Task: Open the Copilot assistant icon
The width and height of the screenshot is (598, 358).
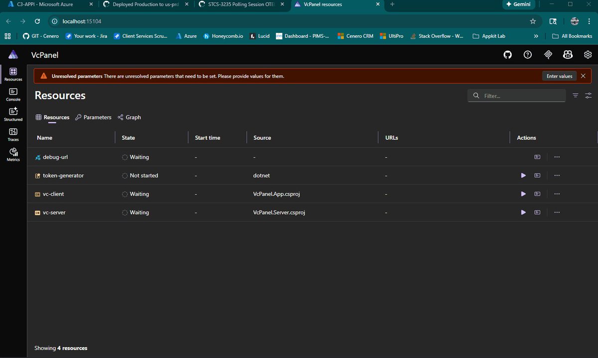Action: [568, 55]
